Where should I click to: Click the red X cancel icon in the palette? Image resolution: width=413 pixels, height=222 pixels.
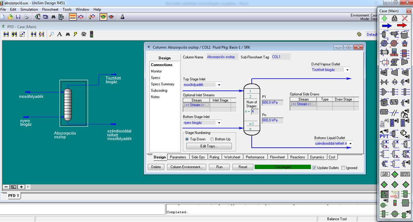coord(405,18)
